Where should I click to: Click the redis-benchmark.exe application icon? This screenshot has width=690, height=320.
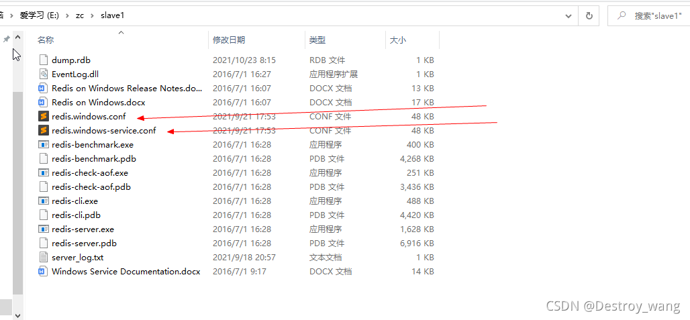click(43, 145)
